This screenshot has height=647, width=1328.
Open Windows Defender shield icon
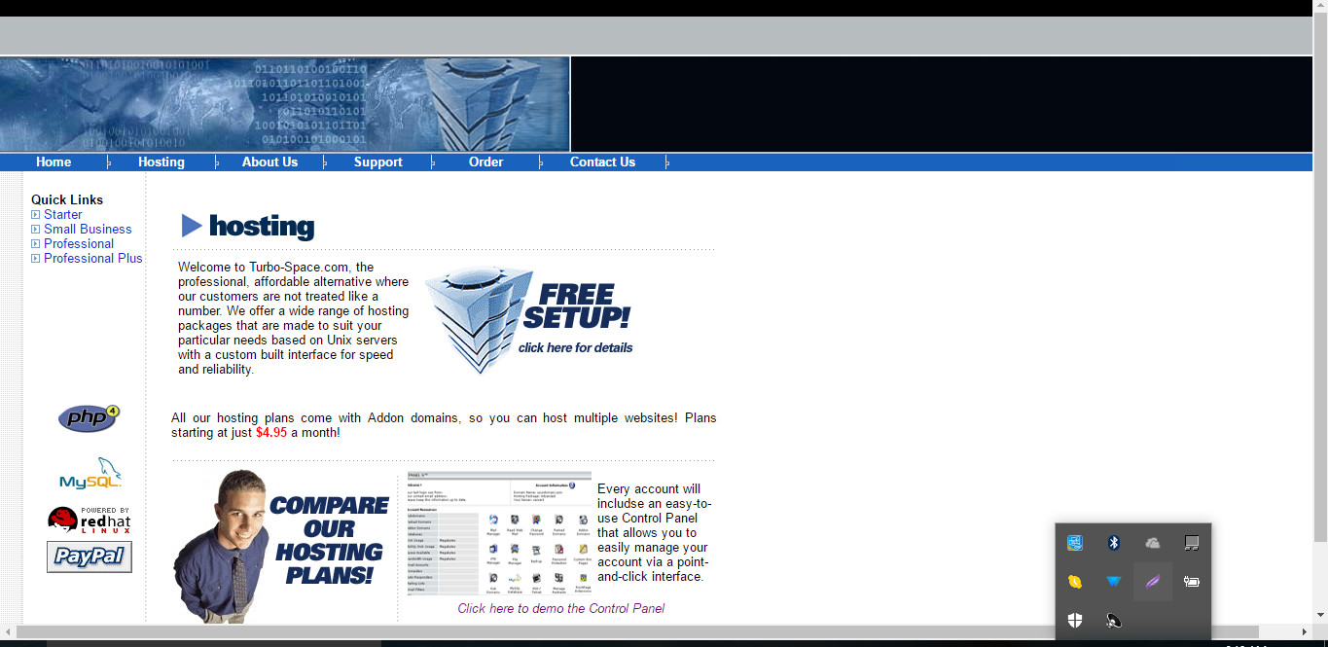point(1075,620)
